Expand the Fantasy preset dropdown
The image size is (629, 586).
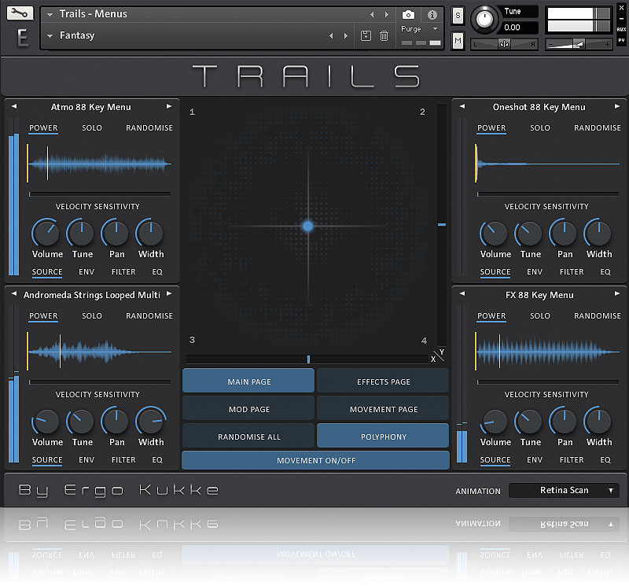click(50, 35)
